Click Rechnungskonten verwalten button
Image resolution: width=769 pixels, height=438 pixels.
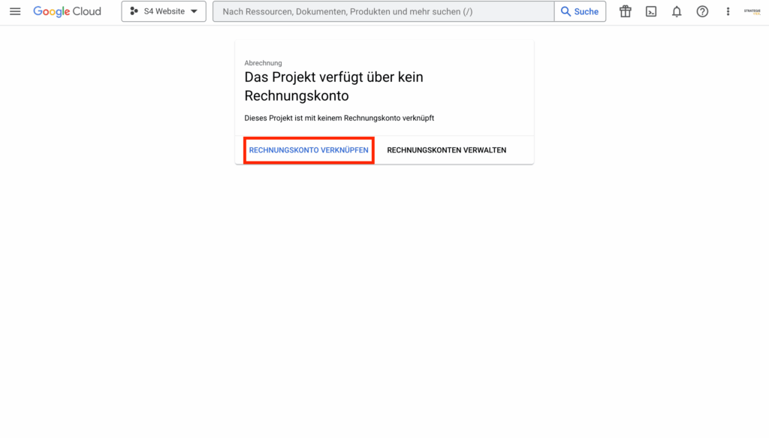(x=446, y=150)
